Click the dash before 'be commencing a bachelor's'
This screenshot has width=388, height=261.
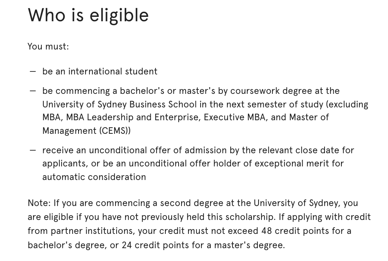click(33, 91)
